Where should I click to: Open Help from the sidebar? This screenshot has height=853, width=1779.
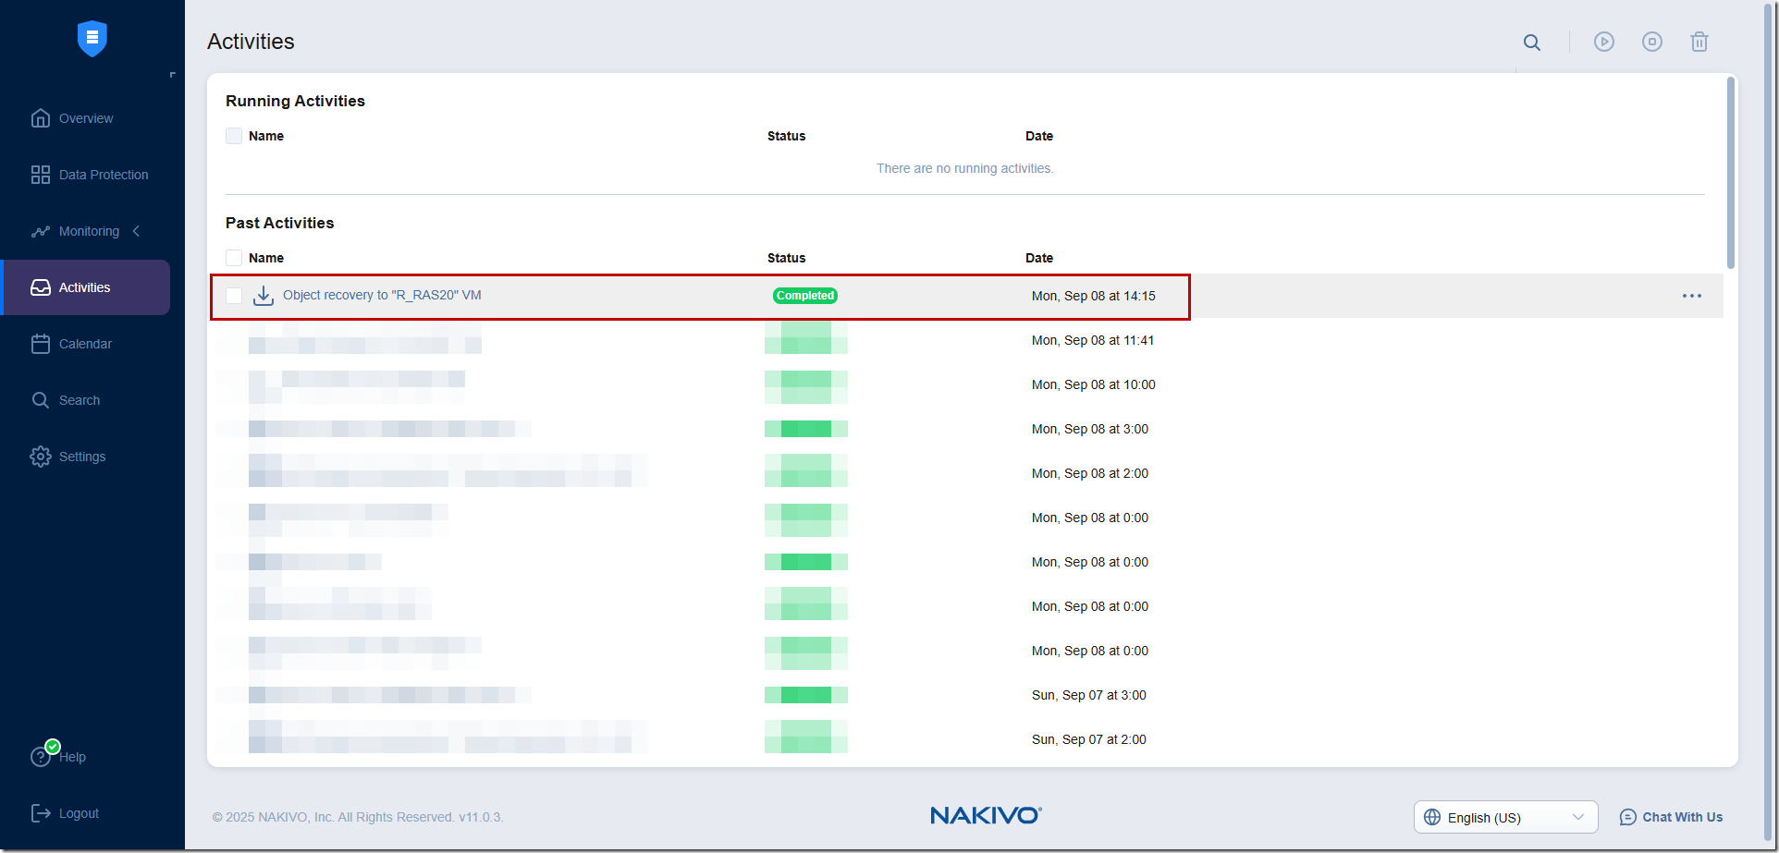click(73, 757)
